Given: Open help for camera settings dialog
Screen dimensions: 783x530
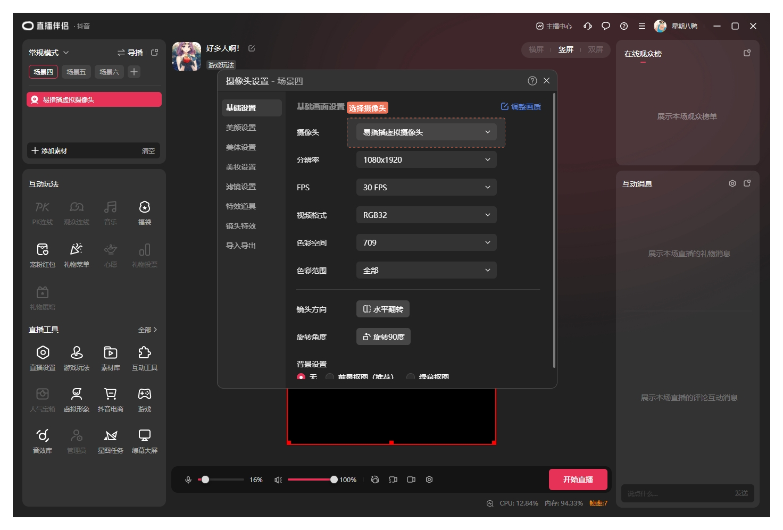Looking at the screenshot, I should point(532,81).
